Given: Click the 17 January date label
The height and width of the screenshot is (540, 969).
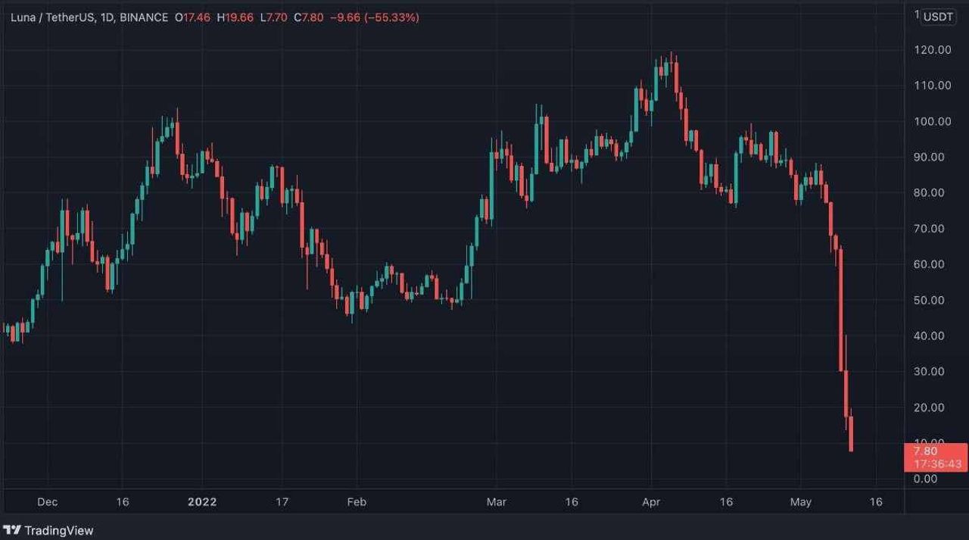Looking at the screenshot, I should (282, 502).
